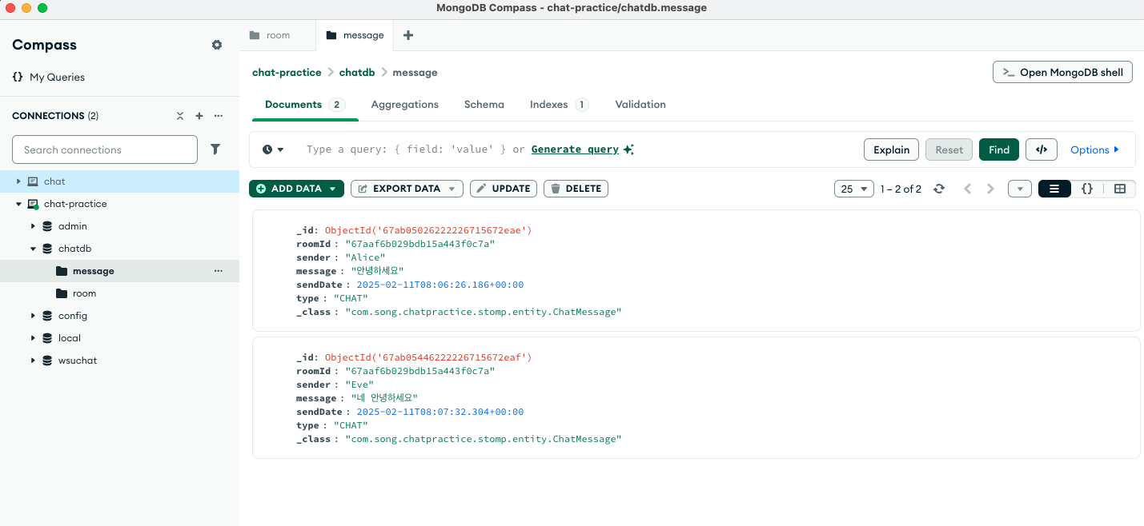Switch to list view of documents
Image resolution: width=1144 pixels, height=526 pixels.
click(1054, 189)
